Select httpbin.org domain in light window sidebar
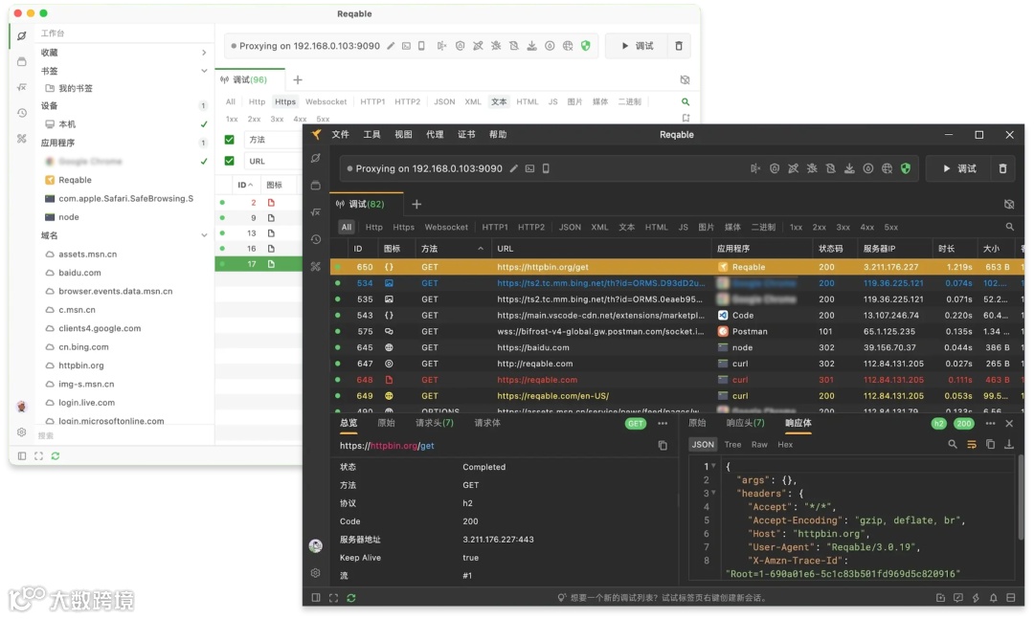 pyautogui.click(x=81, y=365)
